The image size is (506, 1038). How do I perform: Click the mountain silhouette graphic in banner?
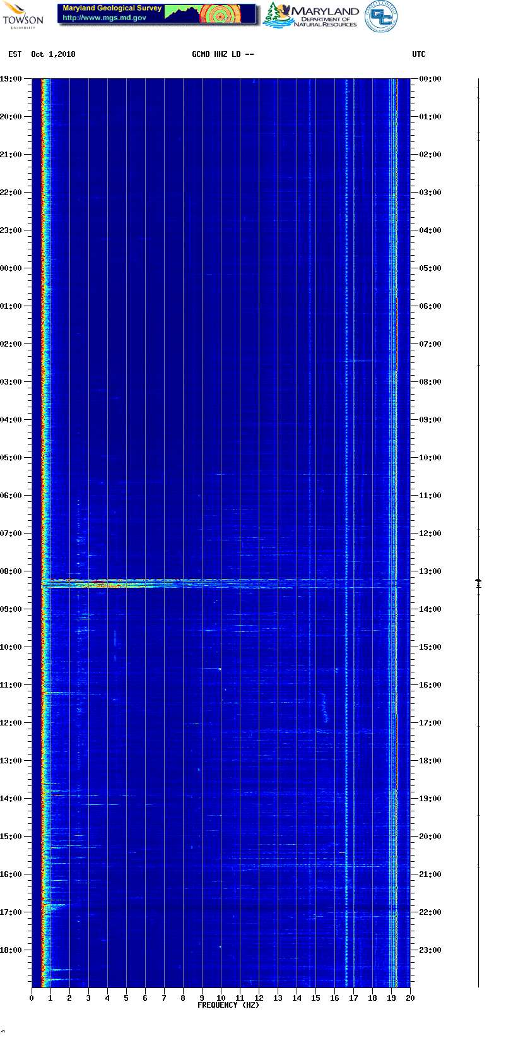click(182, 13)
